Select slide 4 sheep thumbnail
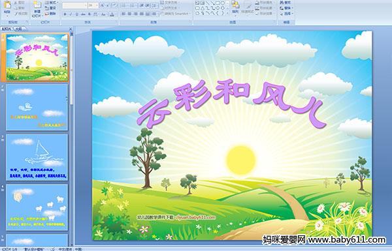This screenshot has width=392, height=251. pos(37,207)
